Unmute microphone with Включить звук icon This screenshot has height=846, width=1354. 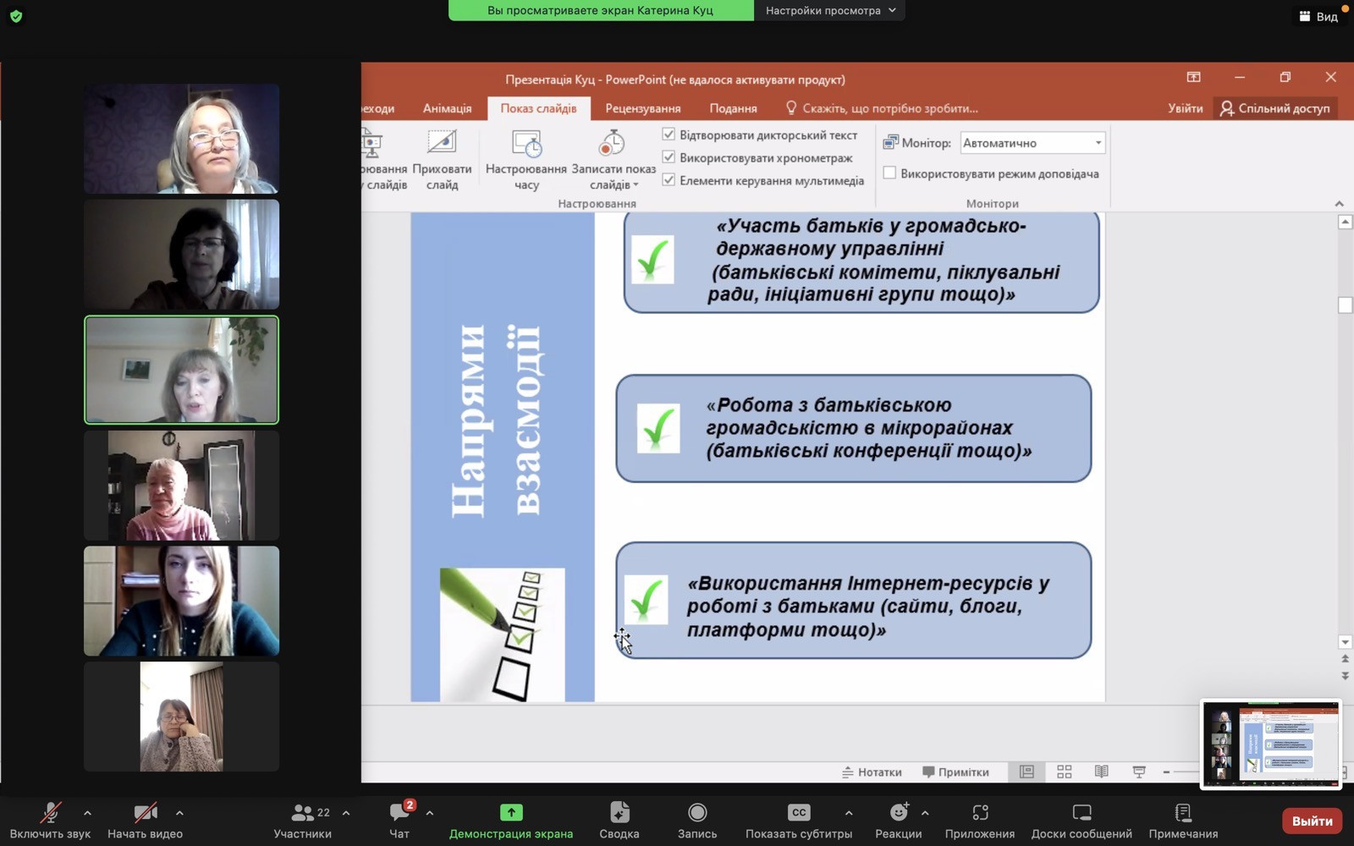(51, 813)
